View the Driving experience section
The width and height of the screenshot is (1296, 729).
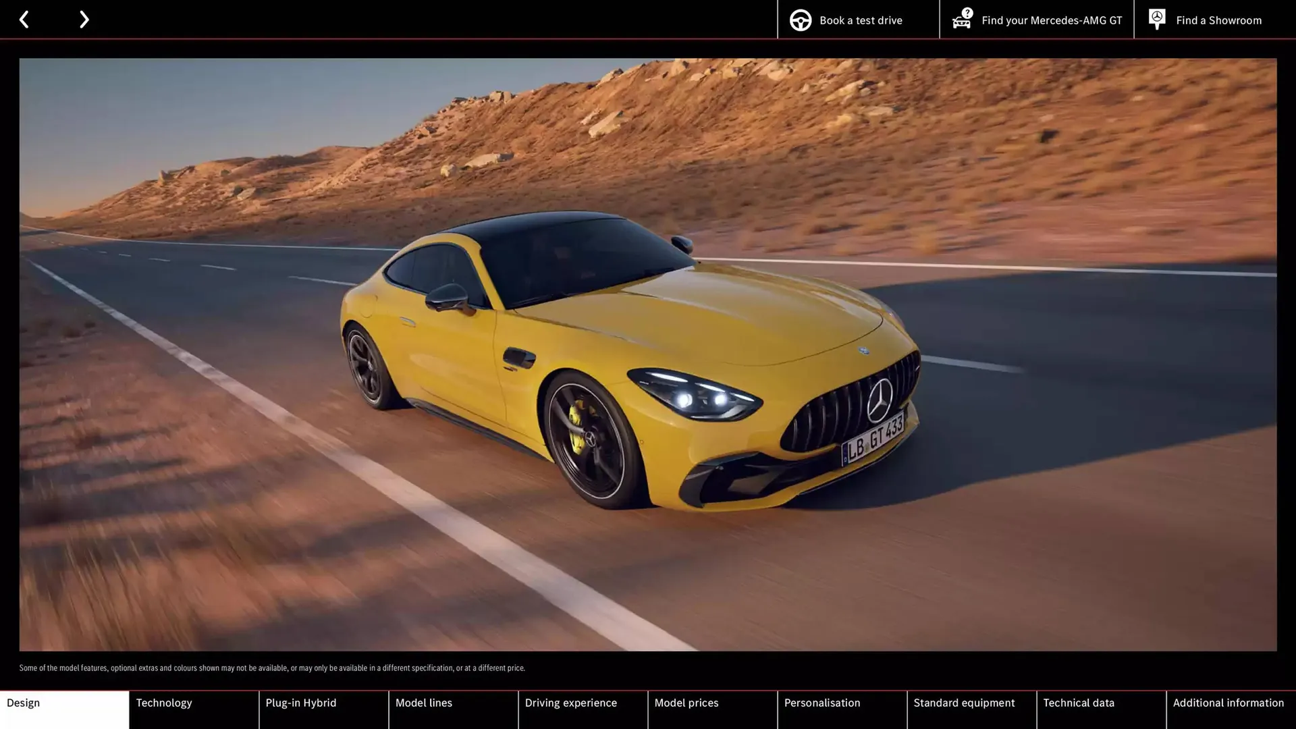click(571, 702)
